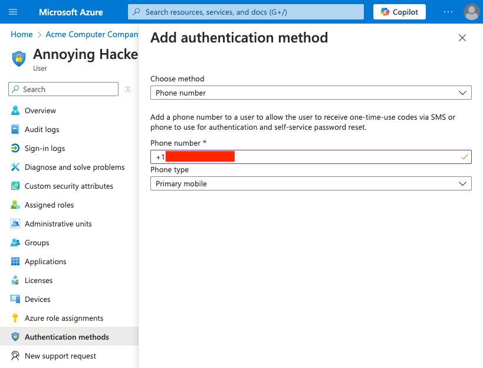This screenshot has width=483, height=368.
Task: Open Applications in the sidebar
Action: click(x=70, y=261)
